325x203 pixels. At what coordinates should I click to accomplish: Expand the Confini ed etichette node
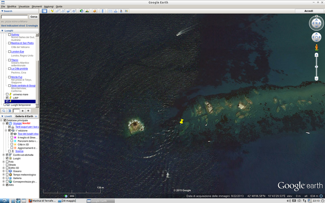tap(4, 155)
